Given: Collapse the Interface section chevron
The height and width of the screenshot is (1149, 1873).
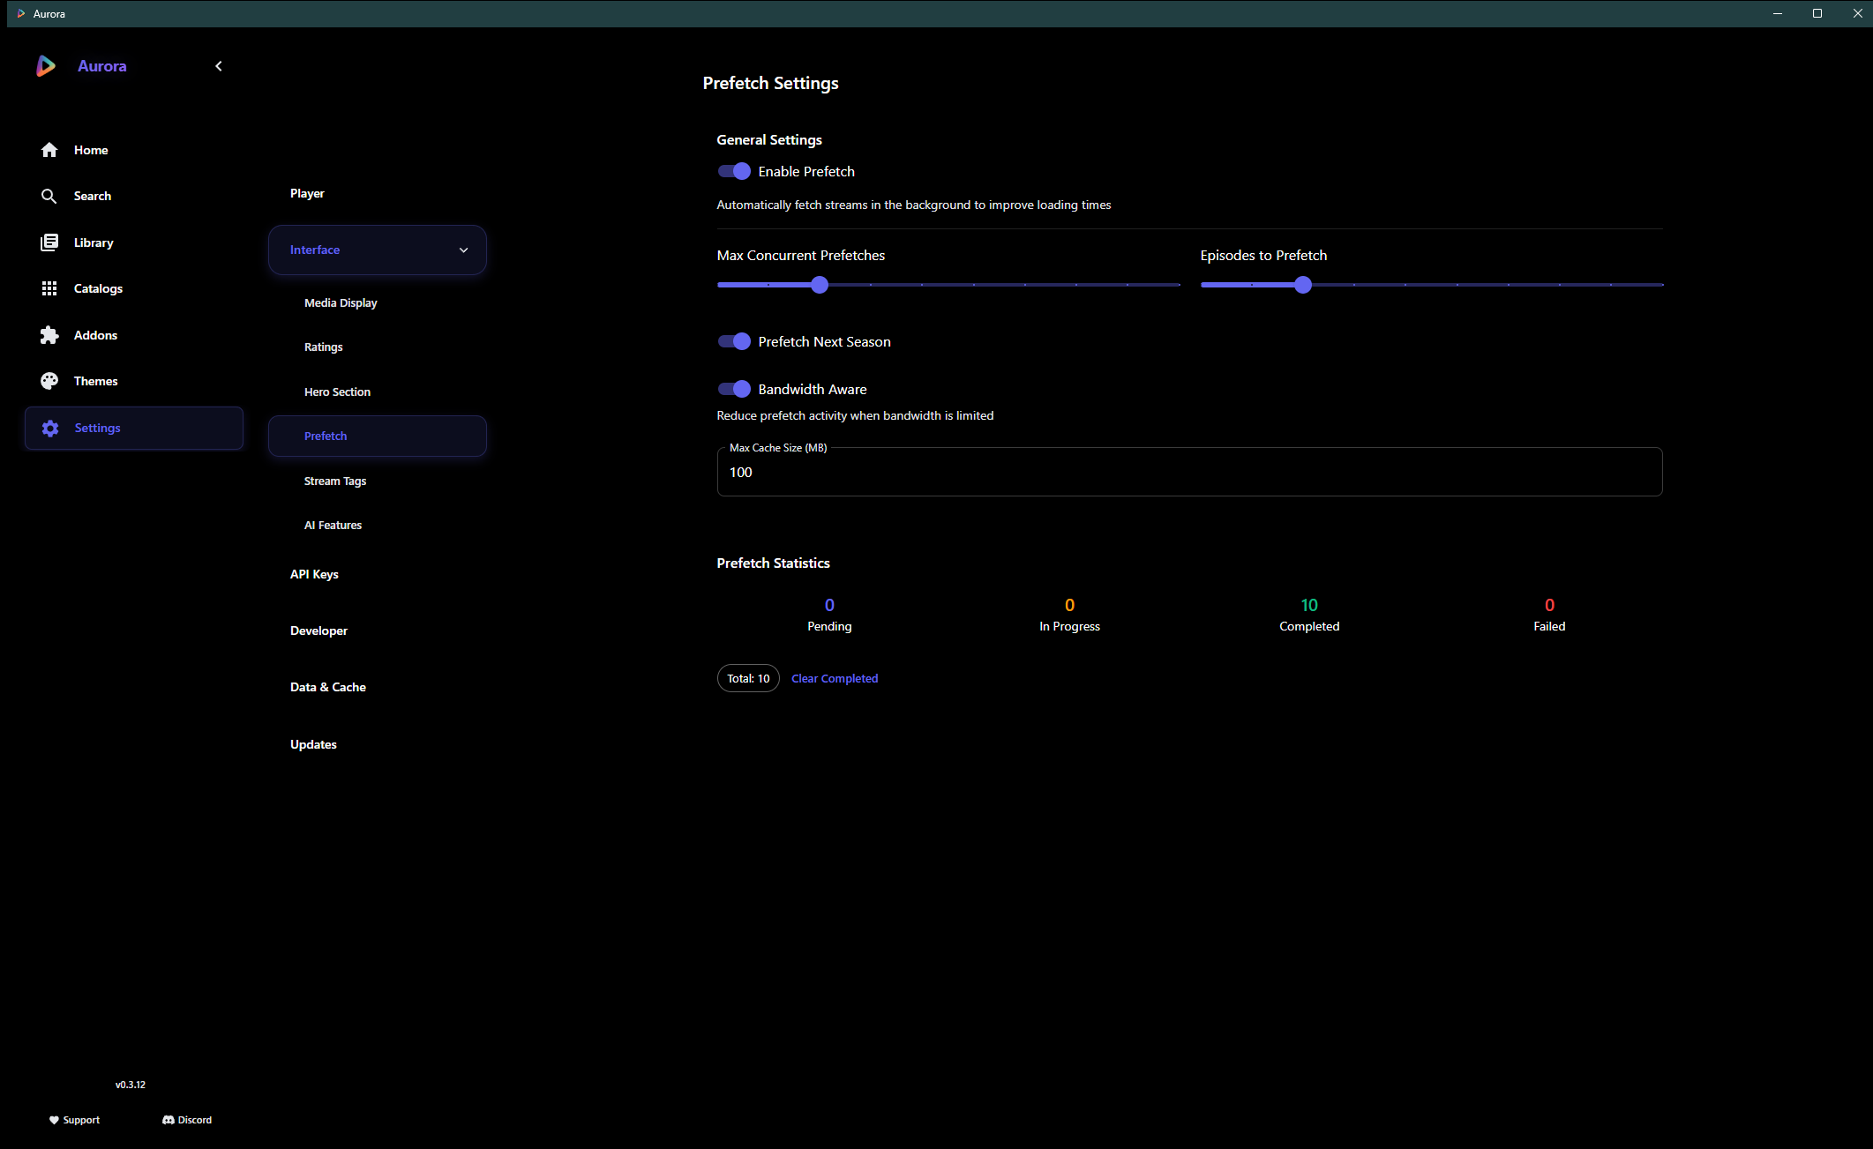Looking at the screenshot, I should [463, 250].
